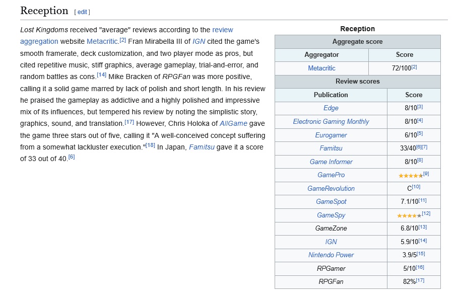The image size is (457, 300).
Task: Select the GameZone cell text
Action: click(x=331, y=229)
